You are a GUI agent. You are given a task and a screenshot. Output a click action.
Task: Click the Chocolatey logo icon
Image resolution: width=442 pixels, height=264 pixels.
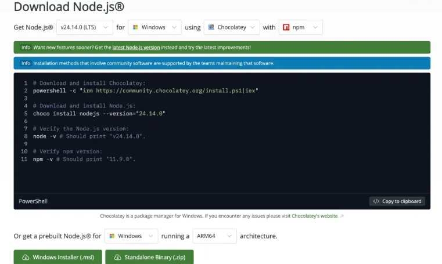click(211, 27)
